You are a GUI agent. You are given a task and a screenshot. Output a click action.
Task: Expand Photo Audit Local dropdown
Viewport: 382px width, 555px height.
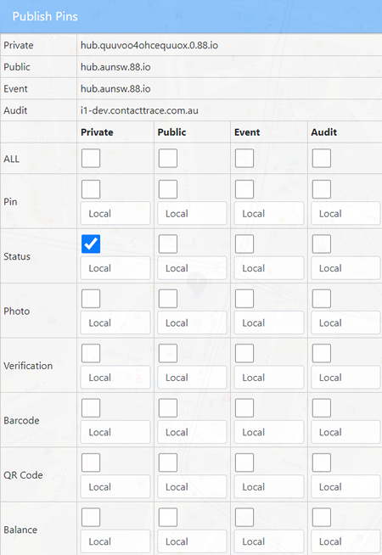[x=345, y=322]
